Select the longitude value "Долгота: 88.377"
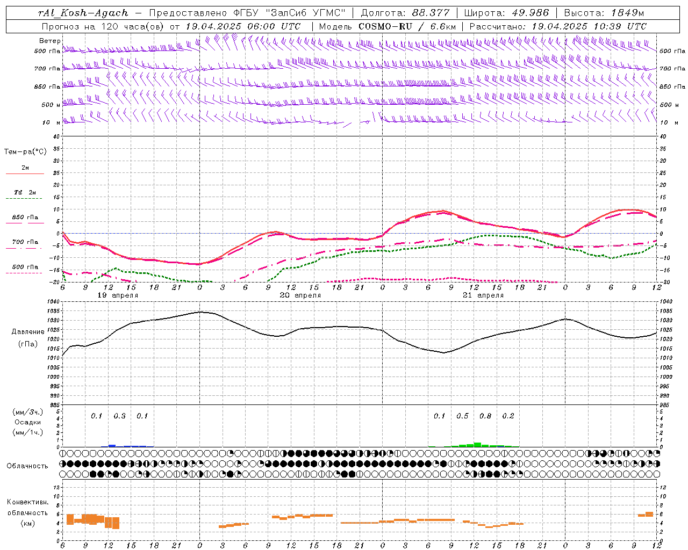The height and width of the screenshot is (550, 688). pyautogui.click(x=405, y=13)
